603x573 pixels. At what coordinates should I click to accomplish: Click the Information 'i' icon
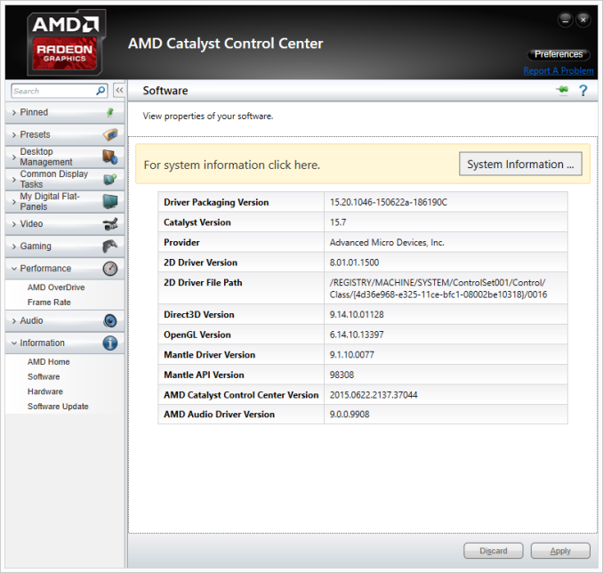(110, 343)
